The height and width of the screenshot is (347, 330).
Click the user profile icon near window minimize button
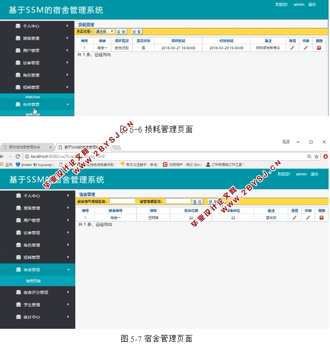pos(286,142)
